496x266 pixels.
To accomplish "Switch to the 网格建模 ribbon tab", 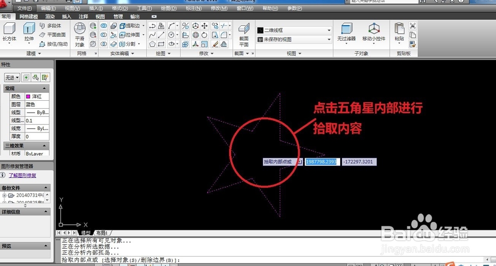I will click(x=28, y=16).
